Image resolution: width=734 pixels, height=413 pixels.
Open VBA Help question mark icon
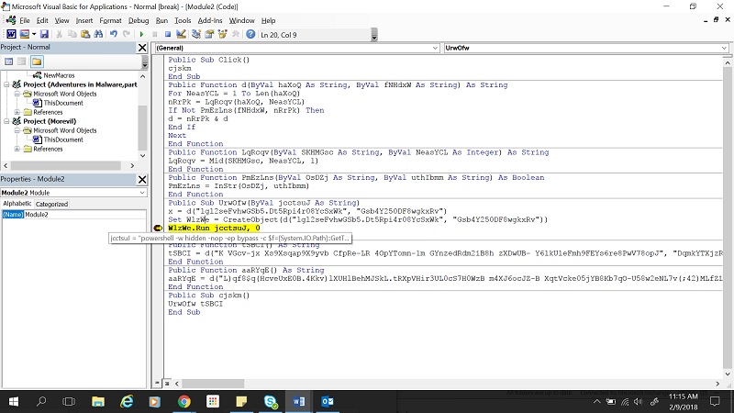point(250,34)
